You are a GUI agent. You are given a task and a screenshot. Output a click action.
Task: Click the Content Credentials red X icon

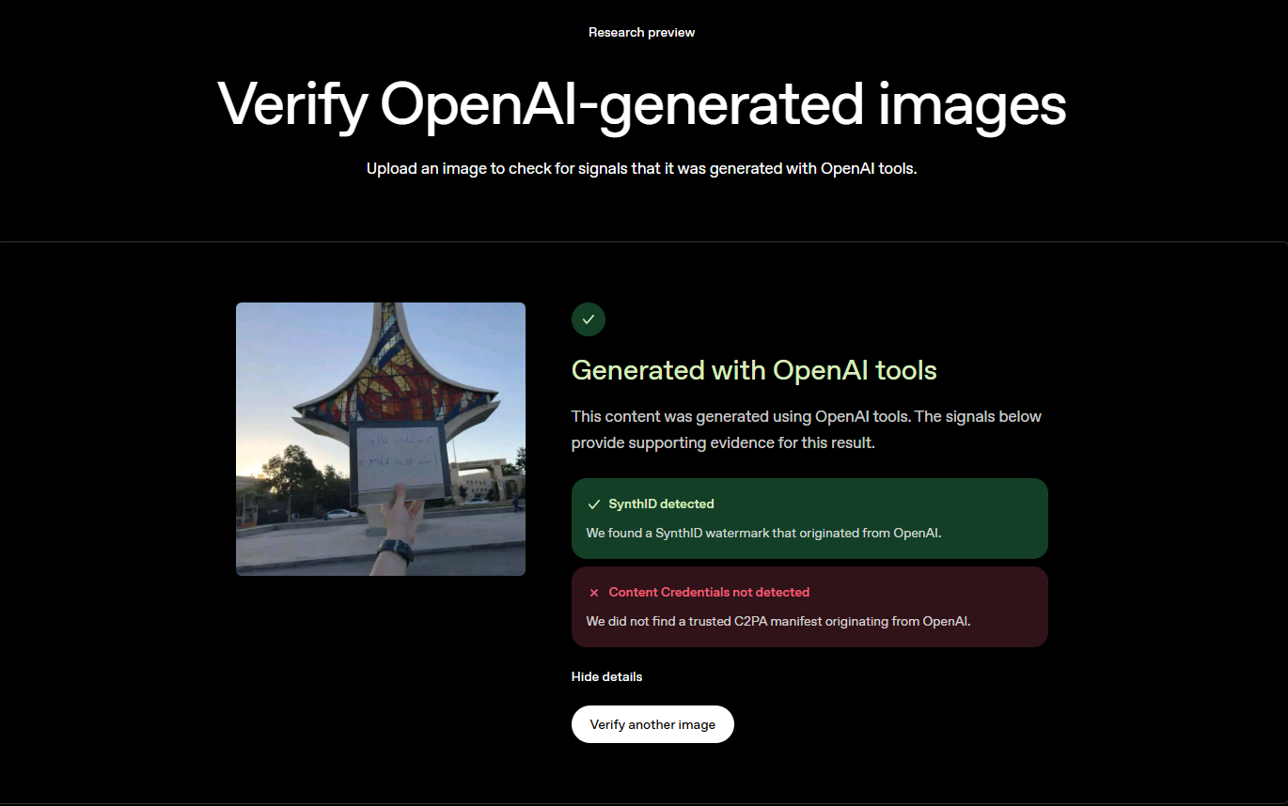pyautogui.click(x=593, y=593)
